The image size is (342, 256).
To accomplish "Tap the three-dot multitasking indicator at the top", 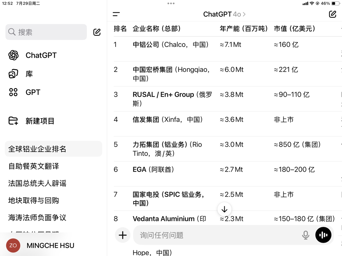I will (x=171, y=3).
